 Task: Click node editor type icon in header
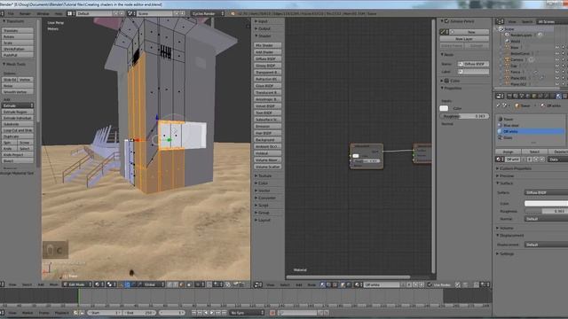click(x=258, y=285)
